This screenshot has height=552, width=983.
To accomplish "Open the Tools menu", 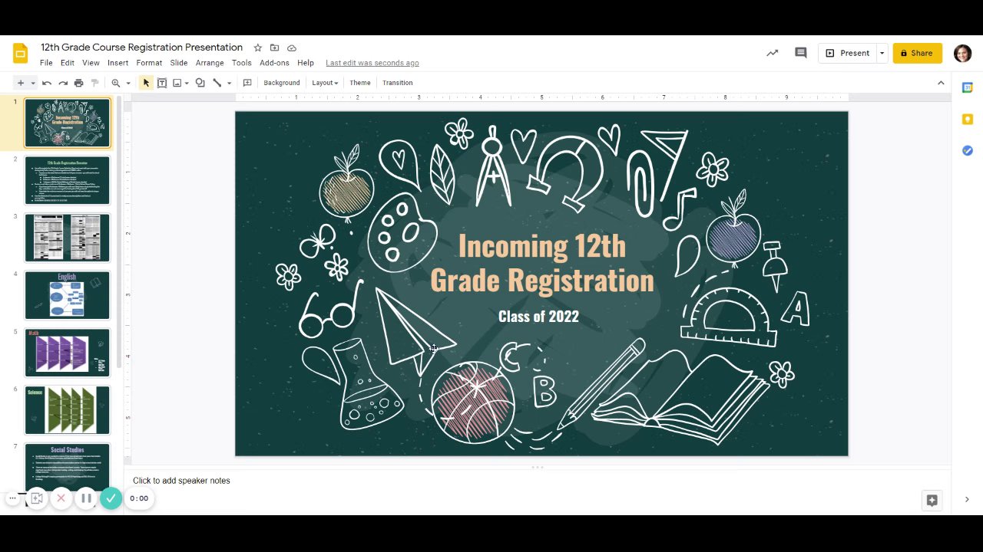I will pos(242,63).
